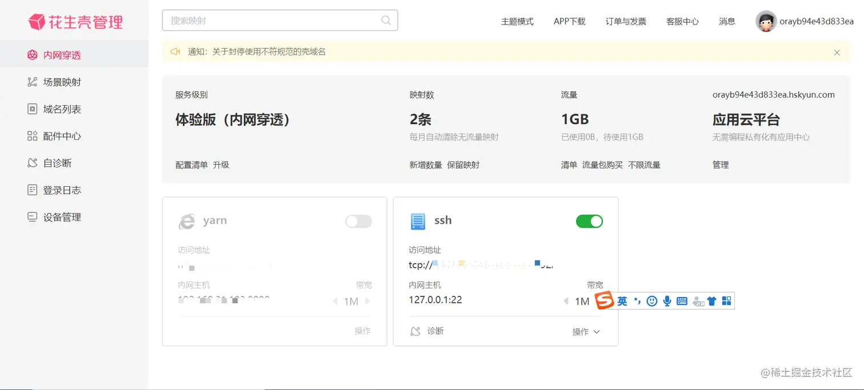The width and height of the screenshot is (864, 390).
Task: Click the 花生壳管理 logo
Action: click(x=75, y=22)
